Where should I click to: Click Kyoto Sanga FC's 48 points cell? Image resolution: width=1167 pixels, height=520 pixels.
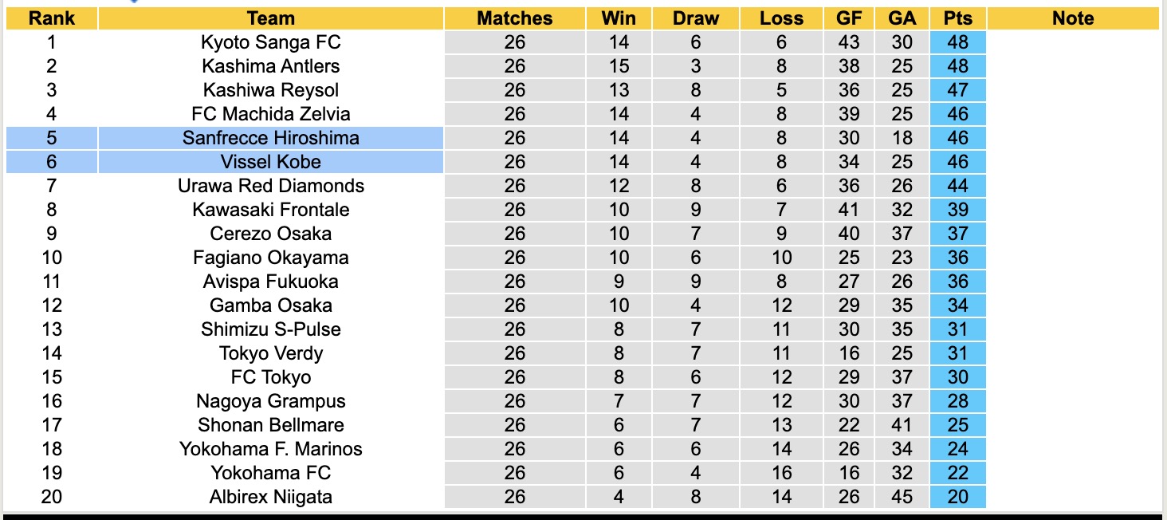(x=957, y=42)
